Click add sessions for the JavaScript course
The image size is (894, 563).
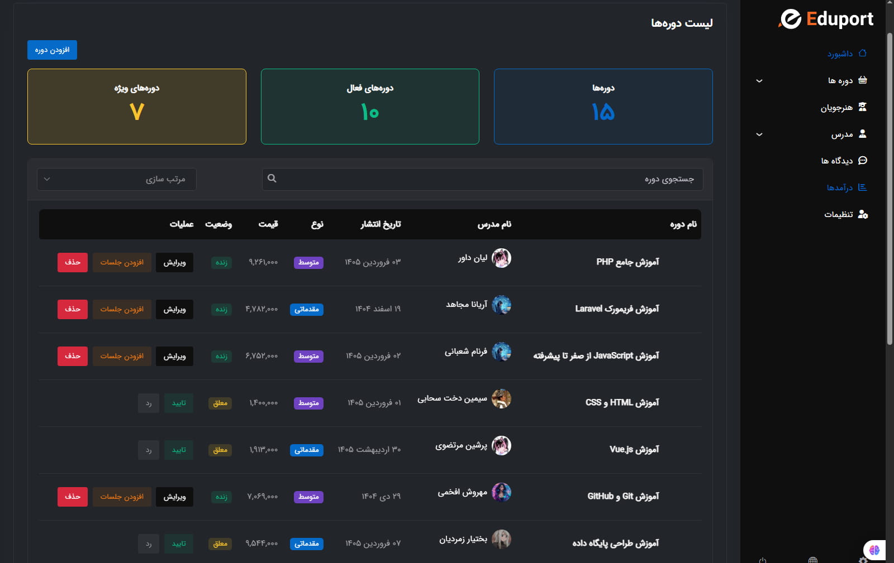pyautogui.click(x=122, y=356)
